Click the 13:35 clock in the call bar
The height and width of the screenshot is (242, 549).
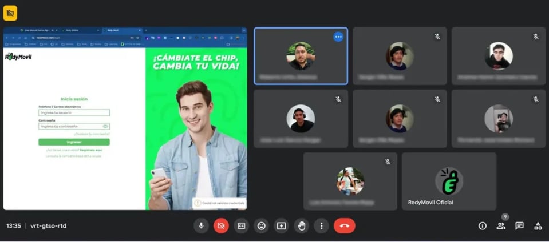click(14, 226)
